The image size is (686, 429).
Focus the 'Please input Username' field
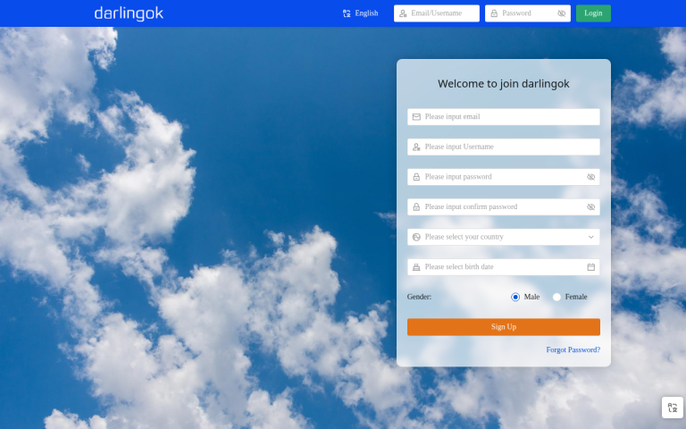click(x=504, y=147)
